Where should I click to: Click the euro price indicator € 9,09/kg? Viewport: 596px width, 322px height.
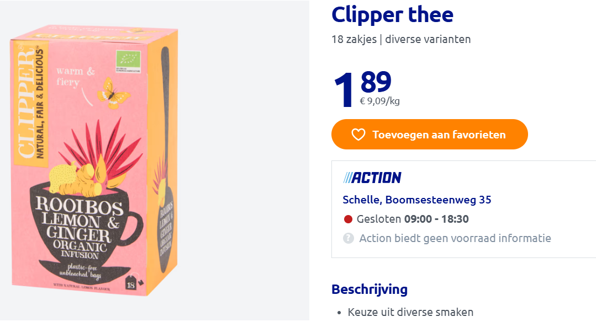tap(379, 101)
